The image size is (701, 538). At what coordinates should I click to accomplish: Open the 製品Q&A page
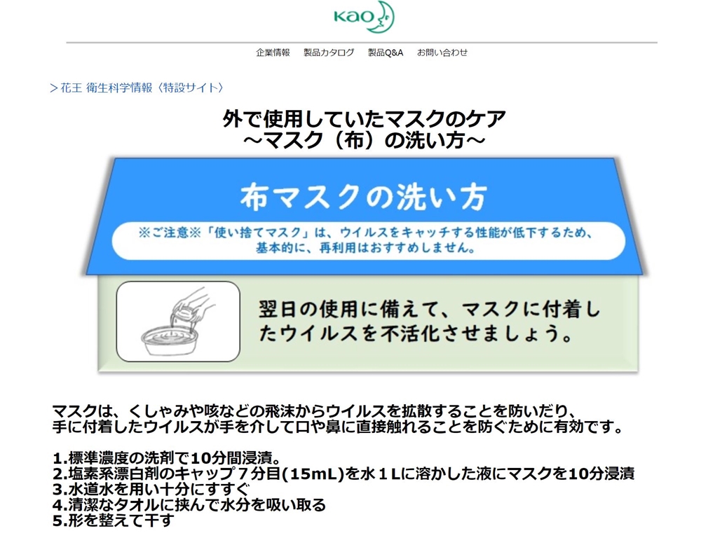coord(386,53)
